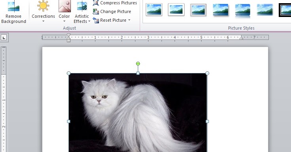
Task: Apply the reflected rounded picture style
Action: [243, 10]
